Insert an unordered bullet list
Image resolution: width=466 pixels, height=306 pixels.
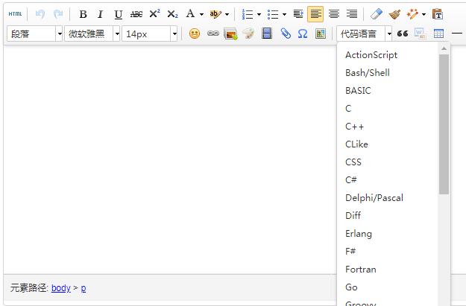tap(273, 14)
